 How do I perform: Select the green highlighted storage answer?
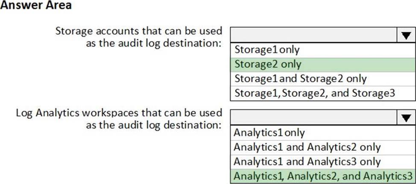(267, 64)
